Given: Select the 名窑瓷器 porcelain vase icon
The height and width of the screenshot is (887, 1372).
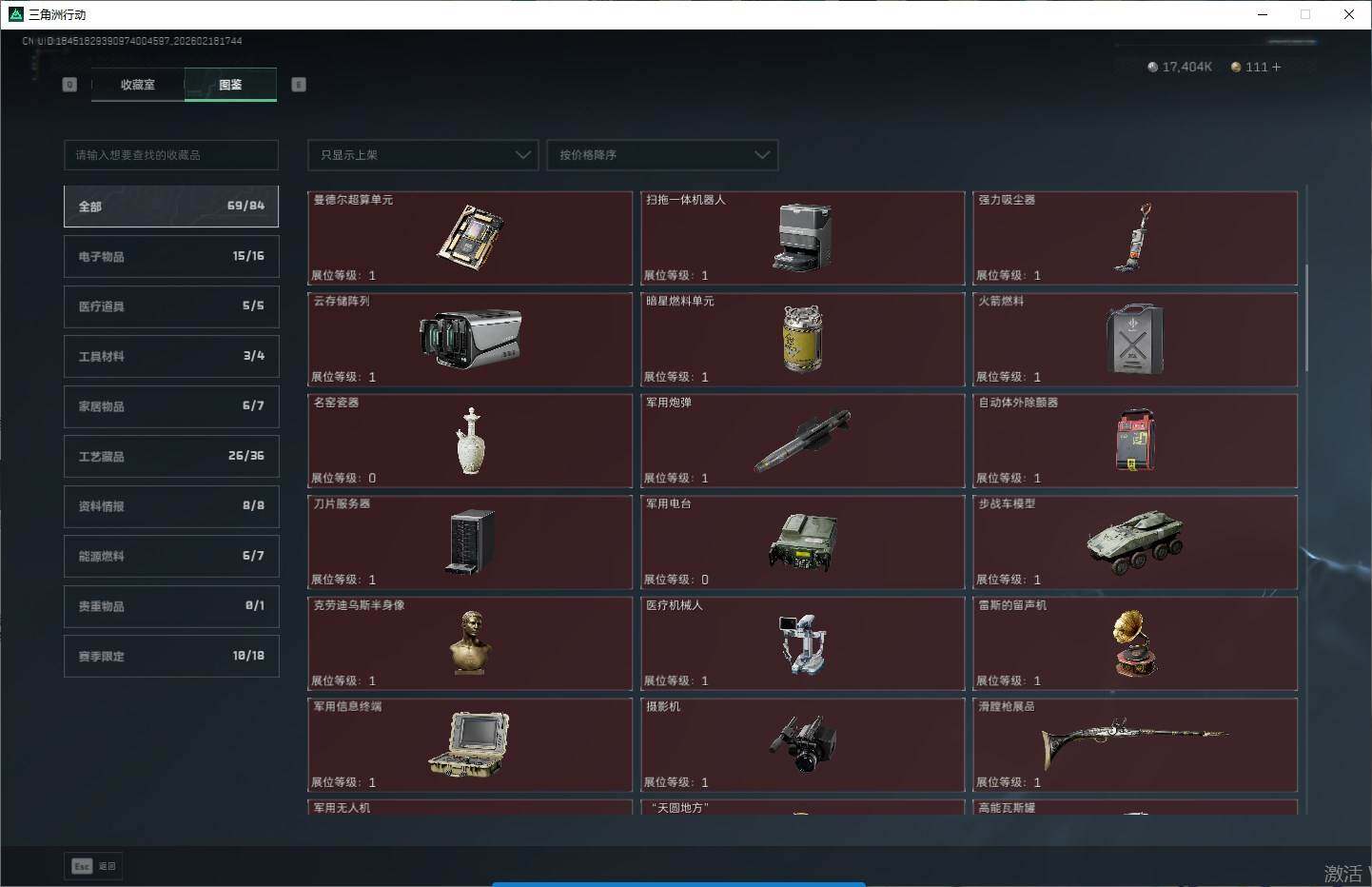Looking at the screenshot, I should (x=470, y=441).
